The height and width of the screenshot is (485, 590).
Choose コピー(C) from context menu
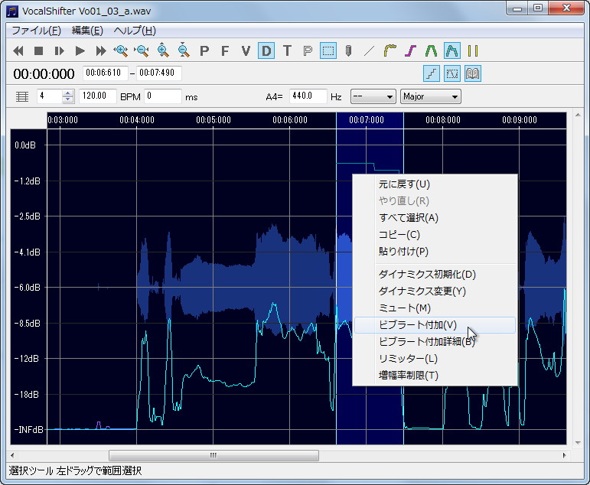[435, 235]
